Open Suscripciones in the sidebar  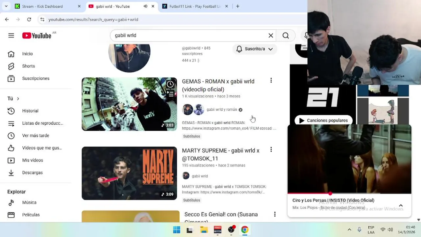point(36,78)
